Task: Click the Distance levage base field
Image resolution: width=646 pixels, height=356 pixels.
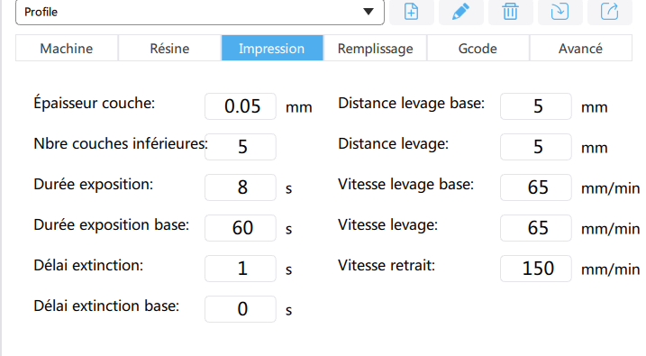Action: pyautogui.click(x=536, y=106)
